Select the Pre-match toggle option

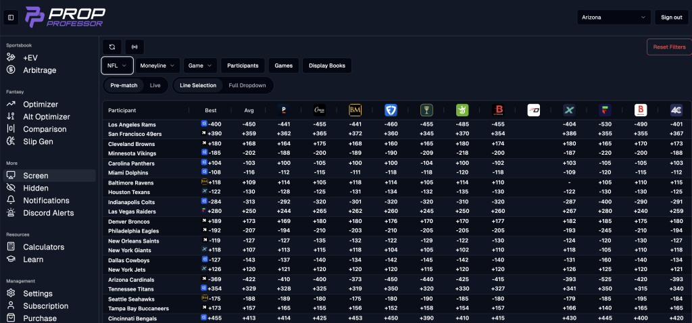[x=124, y=86]
